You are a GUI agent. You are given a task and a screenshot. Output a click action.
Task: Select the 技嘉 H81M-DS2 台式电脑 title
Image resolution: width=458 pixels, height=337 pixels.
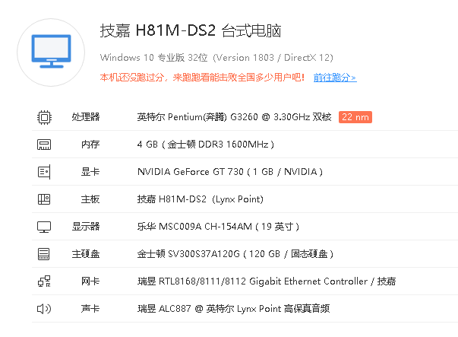[191, 30]
